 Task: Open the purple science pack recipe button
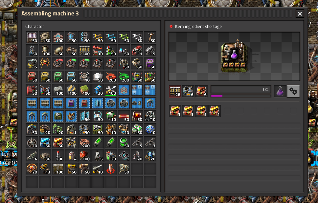coord(280,91)
